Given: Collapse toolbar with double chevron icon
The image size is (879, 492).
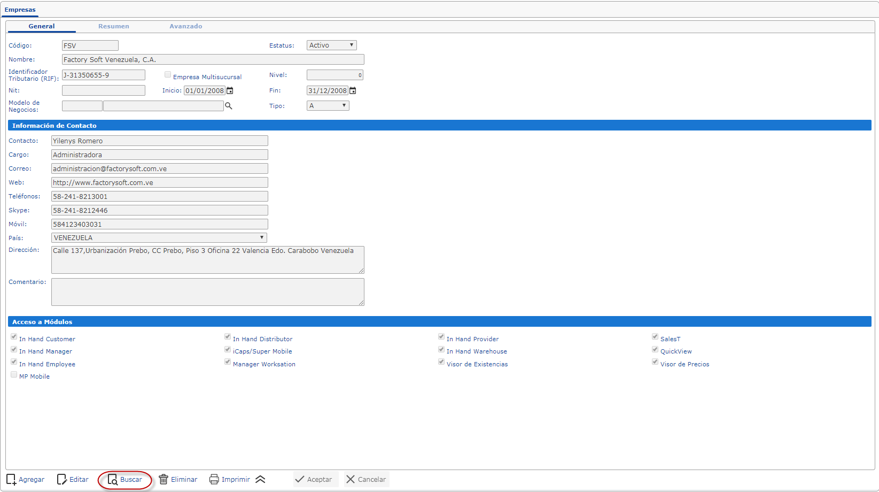Looking at the screenshot, I should tap(260, 480).
